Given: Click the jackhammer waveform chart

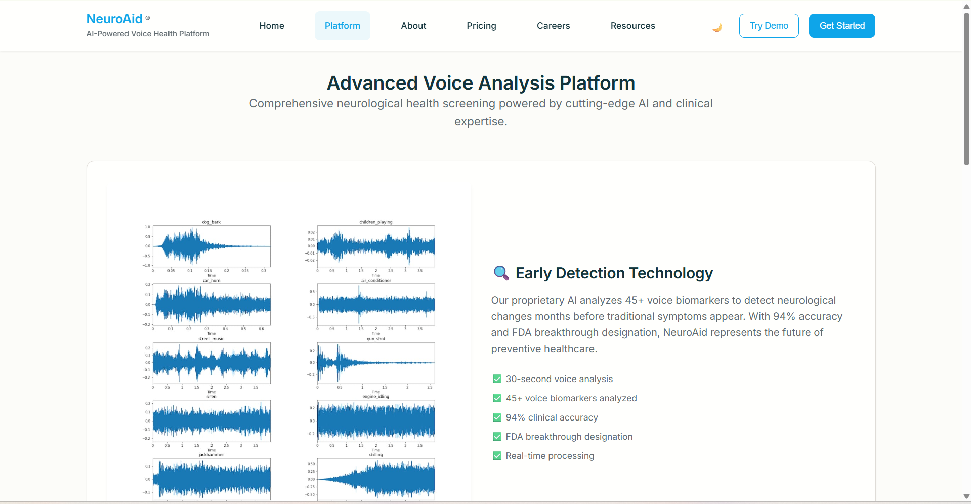Looking at the screenshot, I should point(212,479).
